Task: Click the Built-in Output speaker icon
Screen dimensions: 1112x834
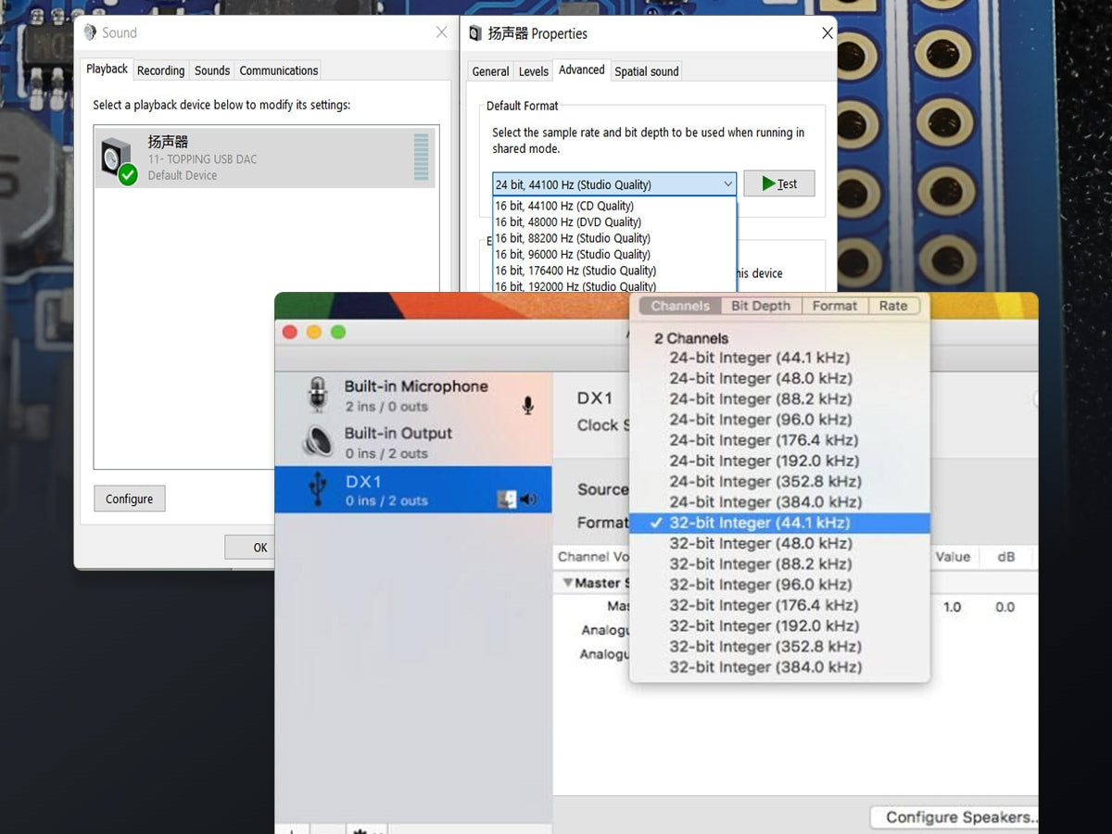Action: pyautogui.click(x=318, y=442)
